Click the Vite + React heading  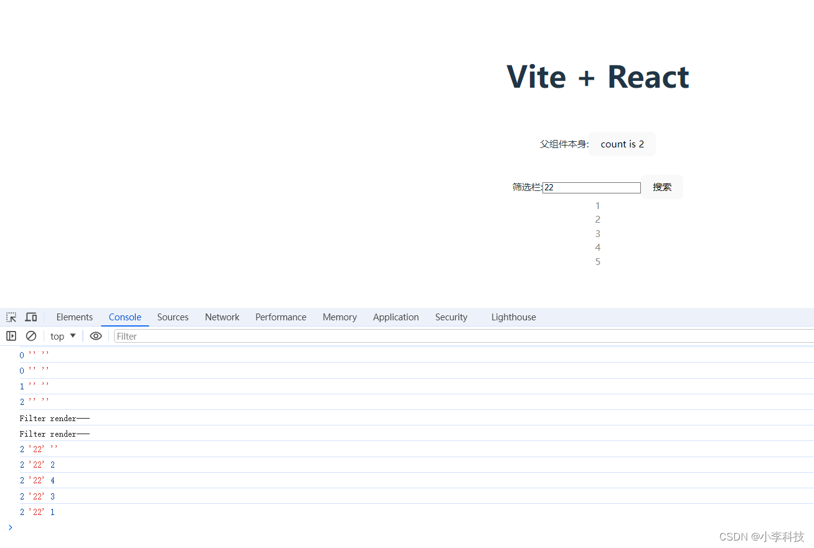point(598,77)
